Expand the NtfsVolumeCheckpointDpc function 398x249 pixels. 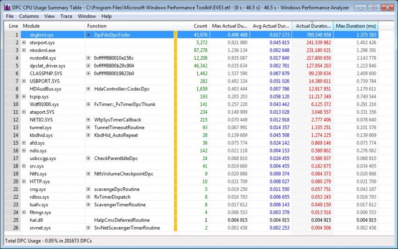[88, 174]
